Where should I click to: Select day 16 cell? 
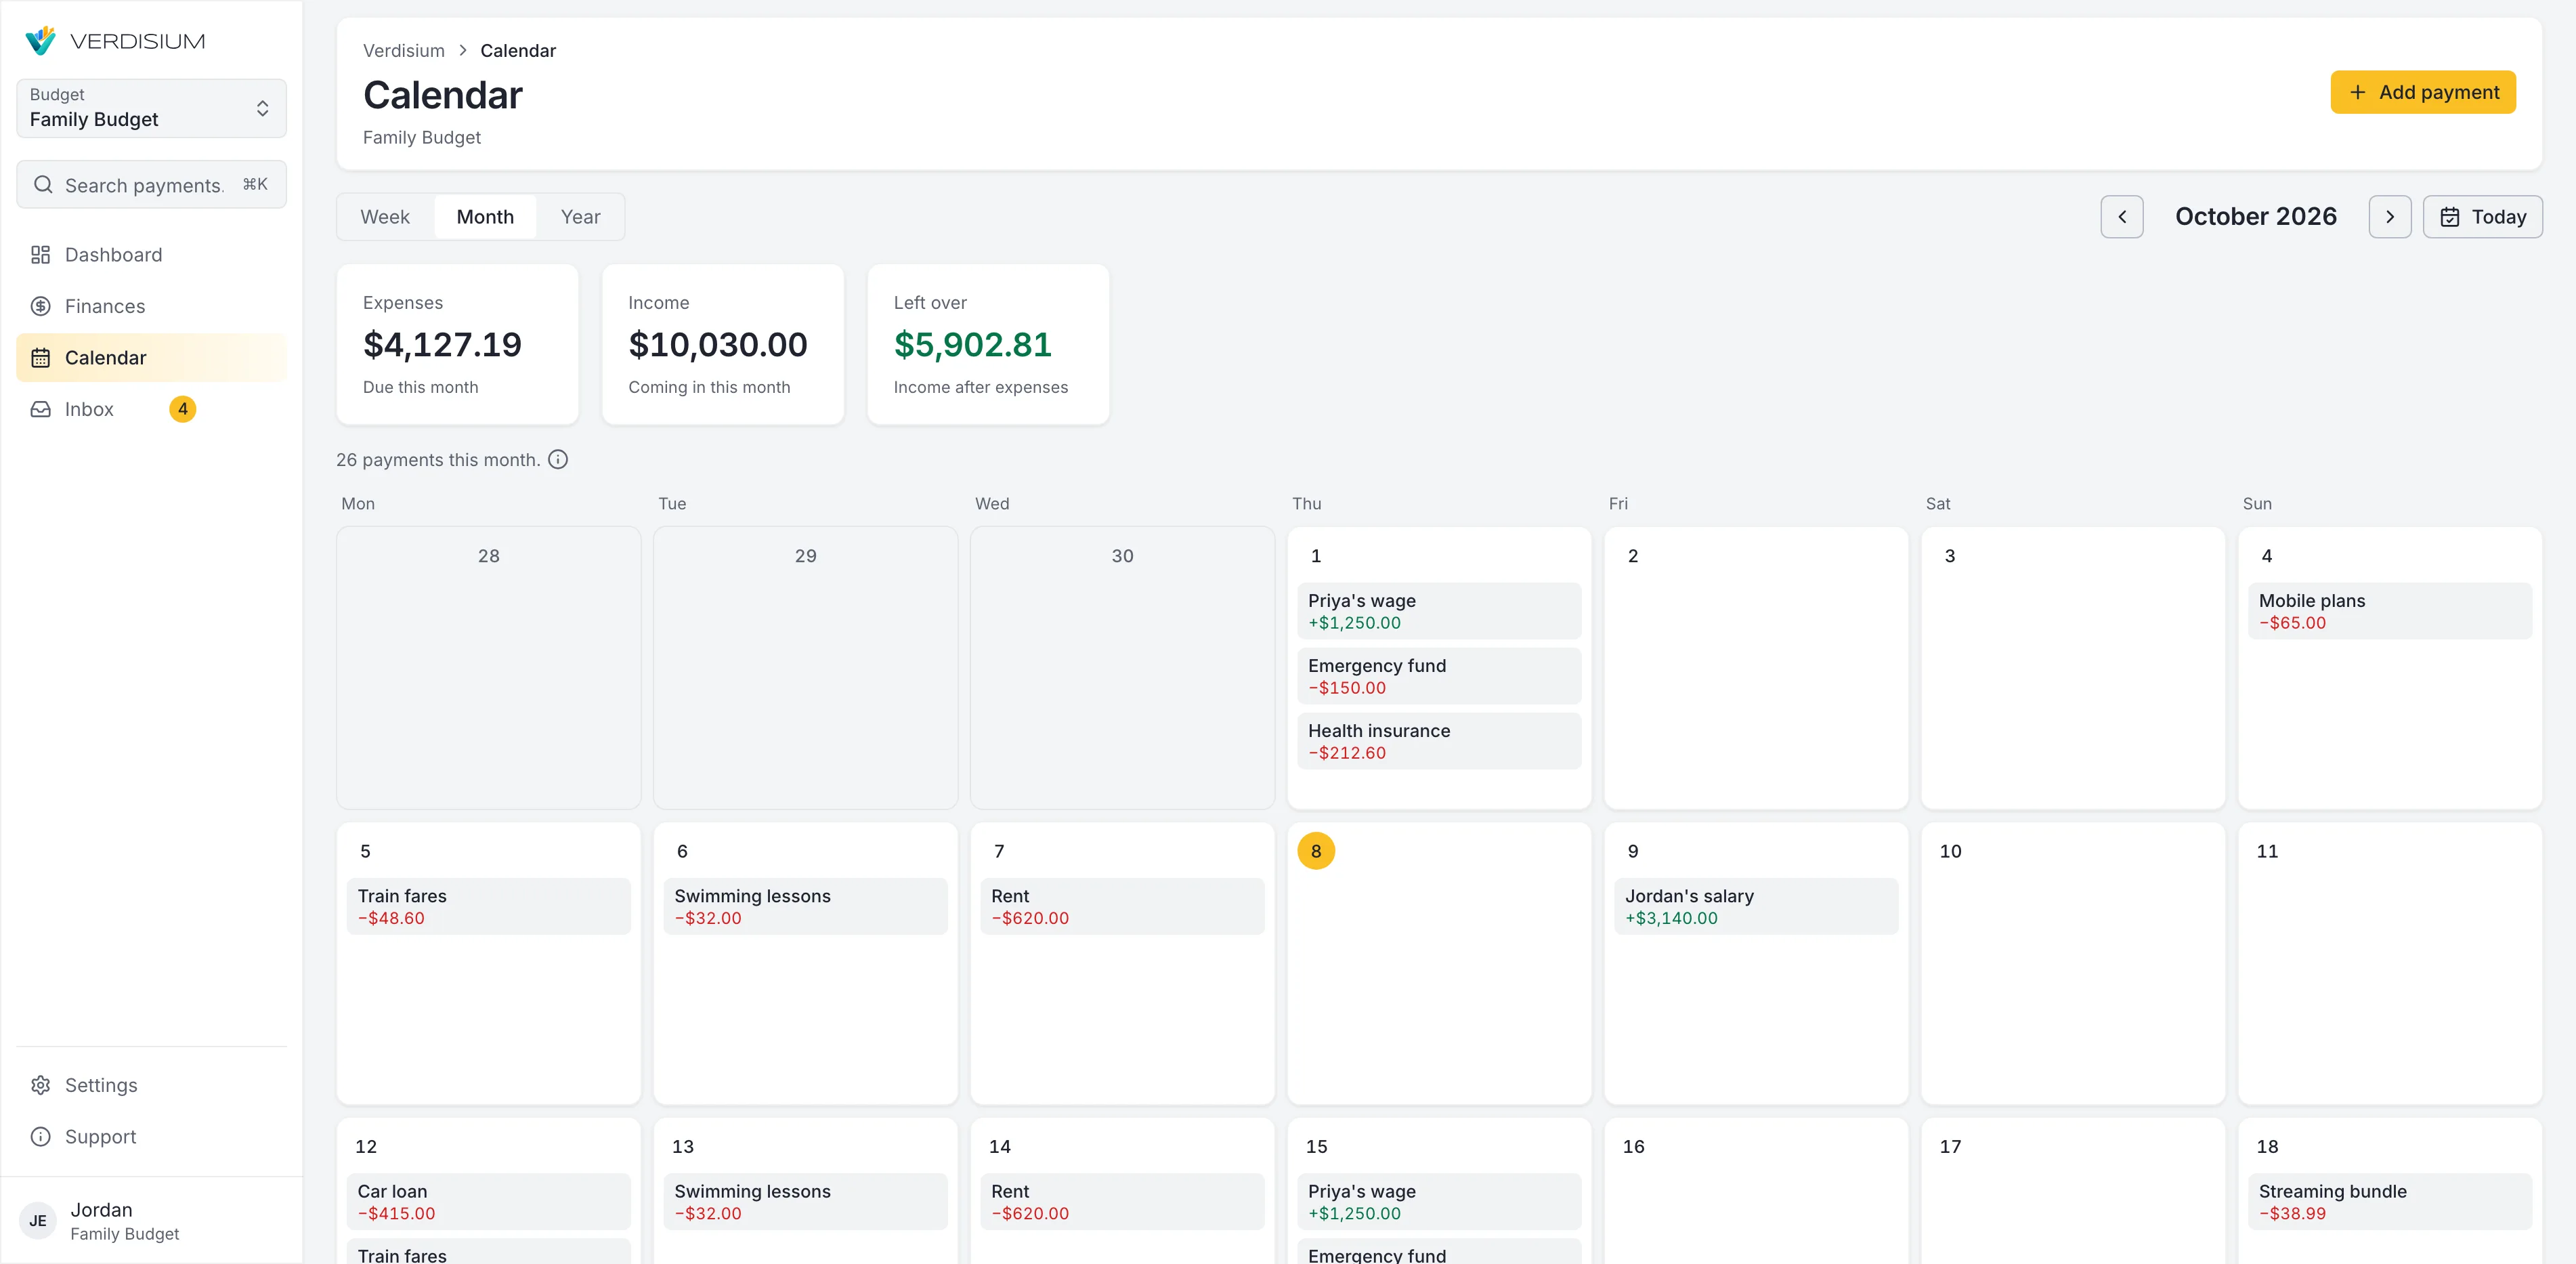[1755, 1190]
